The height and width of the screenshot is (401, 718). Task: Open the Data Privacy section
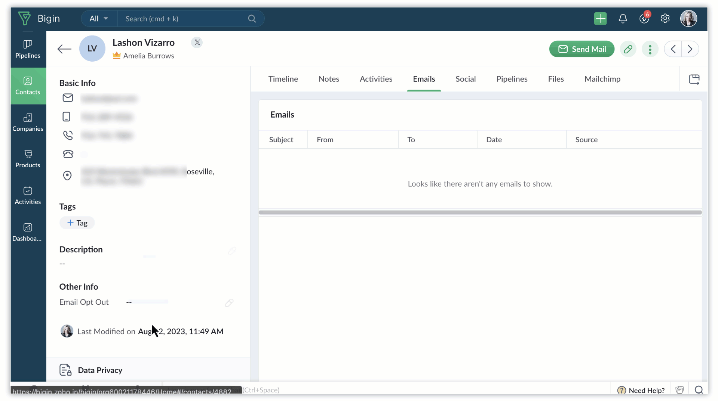pos(100,370)
